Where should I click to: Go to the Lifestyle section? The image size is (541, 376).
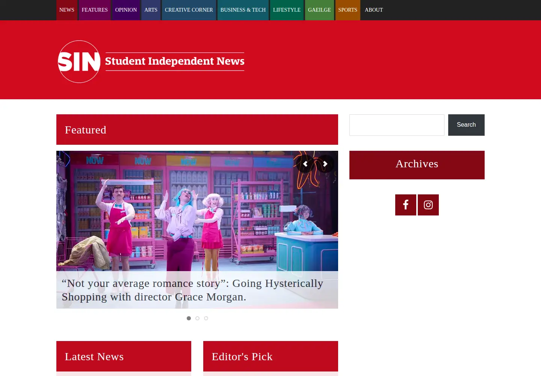click(x=287, y=10)
